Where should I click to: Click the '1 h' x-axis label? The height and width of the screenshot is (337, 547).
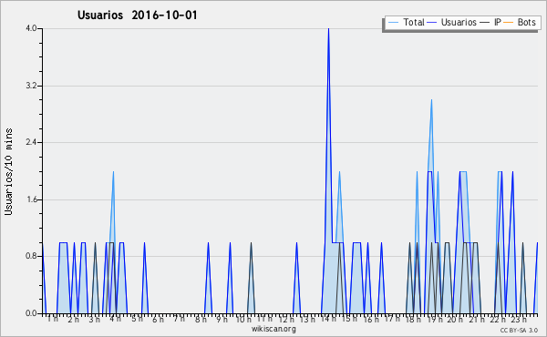[53, 319]
